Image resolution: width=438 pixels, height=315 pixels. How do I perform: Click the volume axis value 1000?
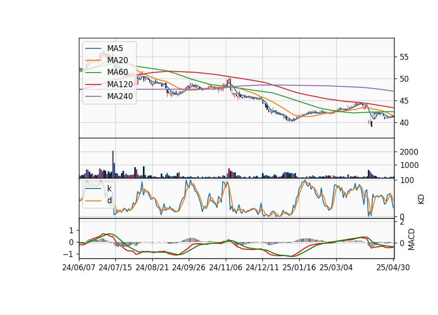[409, 165]
